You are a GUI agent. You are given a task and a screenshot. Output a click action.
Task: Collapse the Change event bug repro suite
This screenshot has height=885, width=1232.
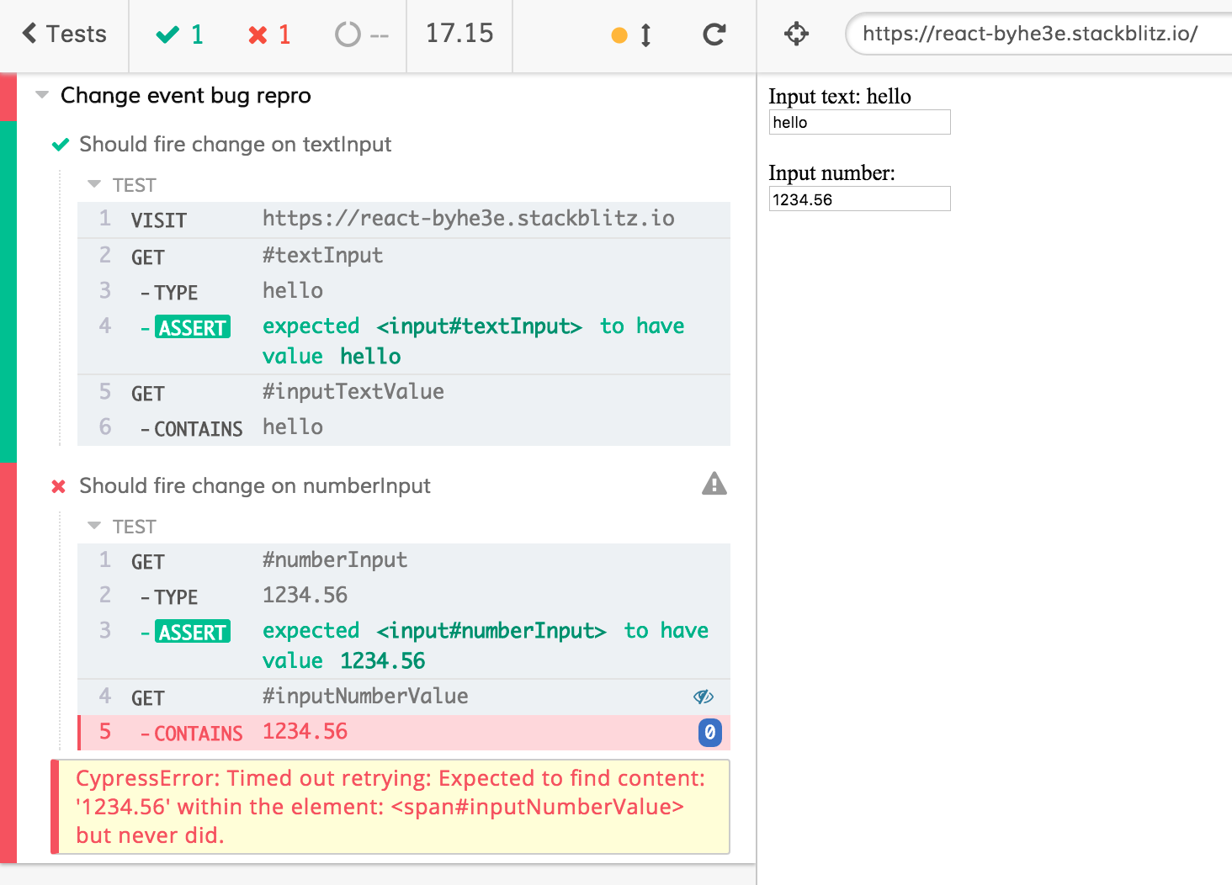(40, 95)
